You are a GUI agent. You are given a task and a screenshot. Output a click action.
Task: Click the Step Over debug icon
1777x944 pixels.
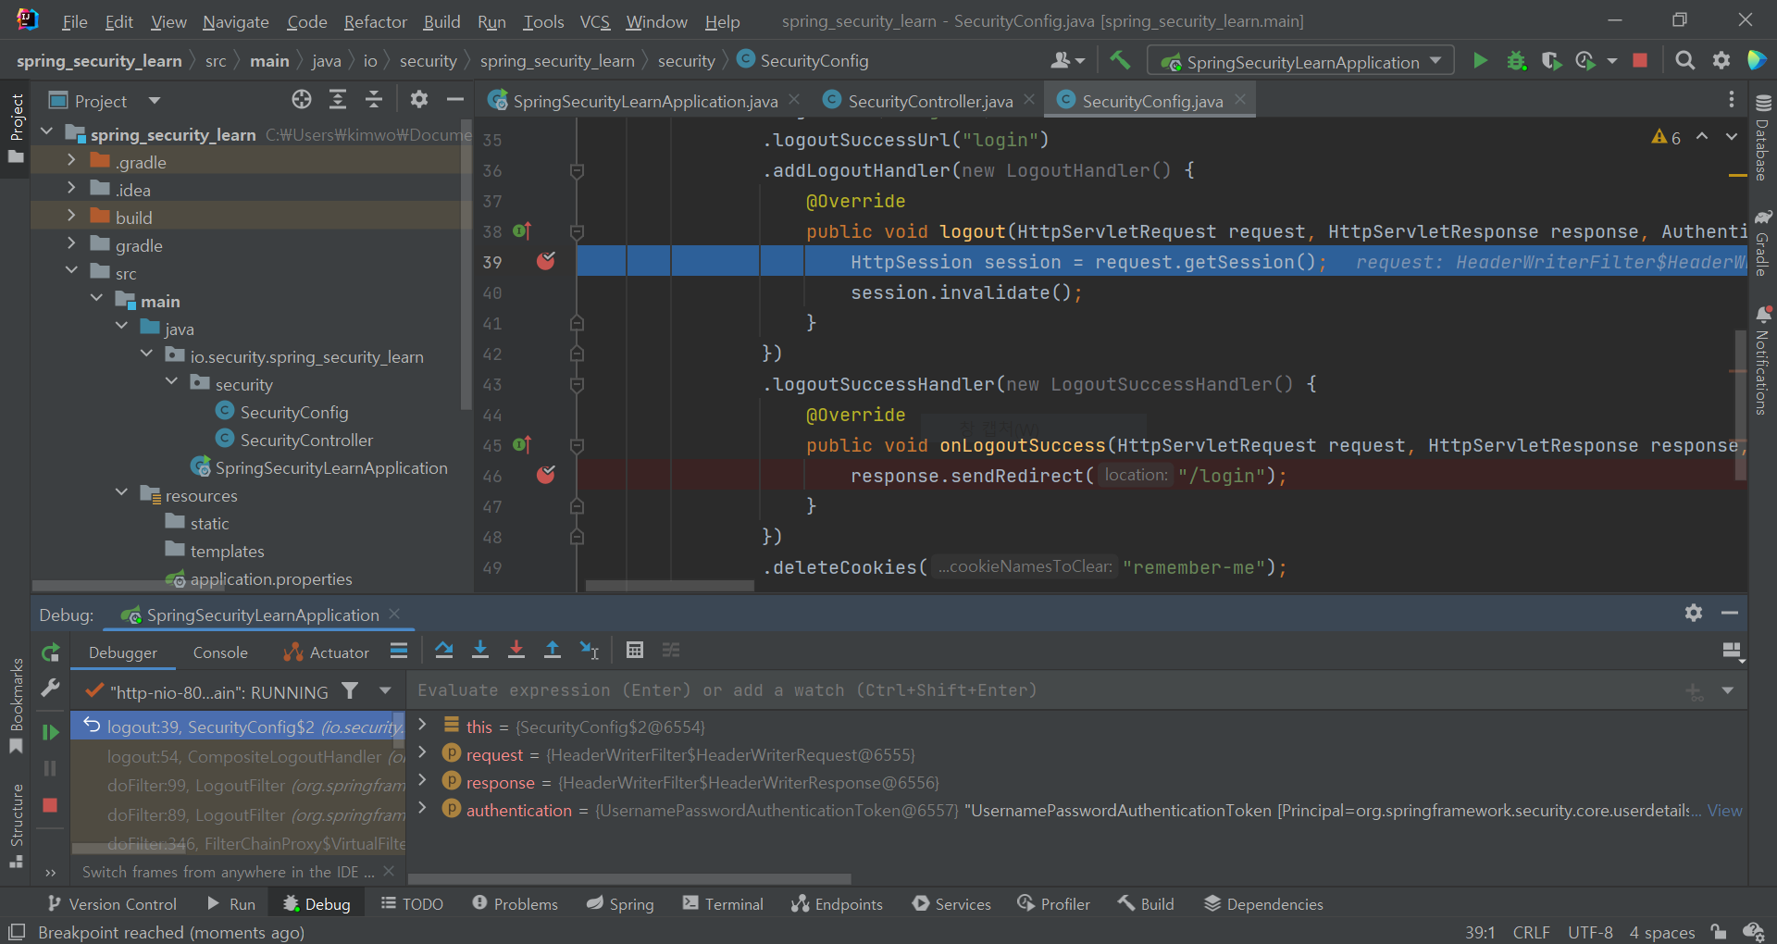pyautogui.click(x=444, y=651)
